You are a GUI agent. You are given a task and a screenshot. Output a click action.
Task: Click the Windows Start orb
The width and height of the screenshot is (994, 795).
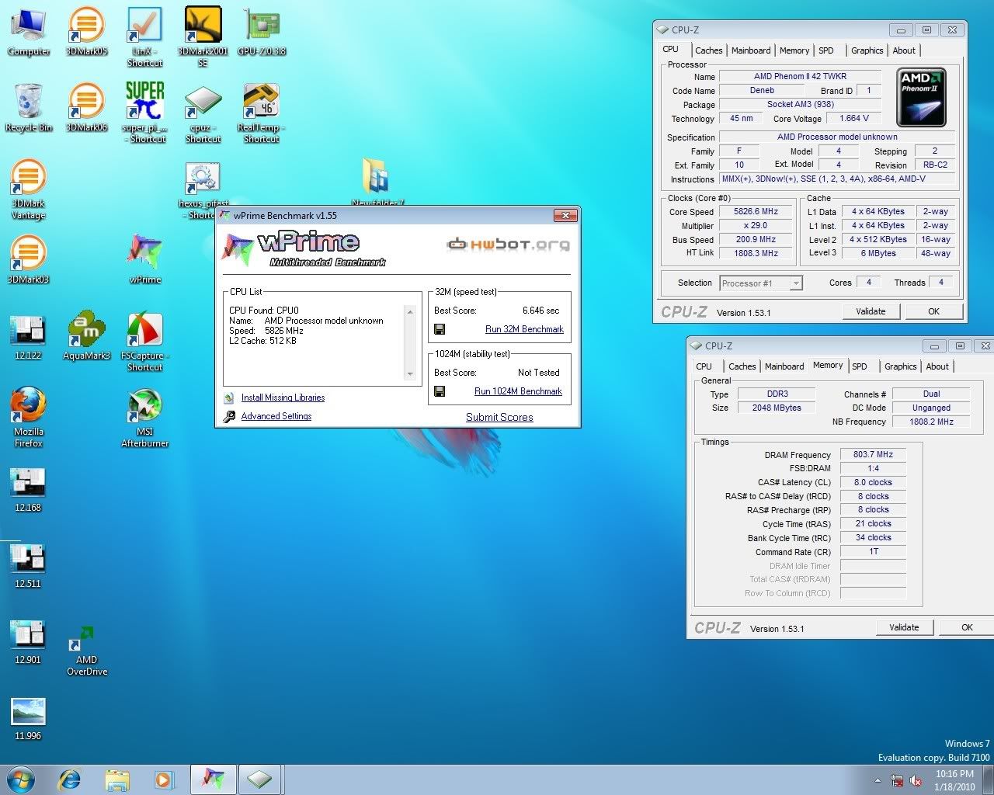[19, 779]
